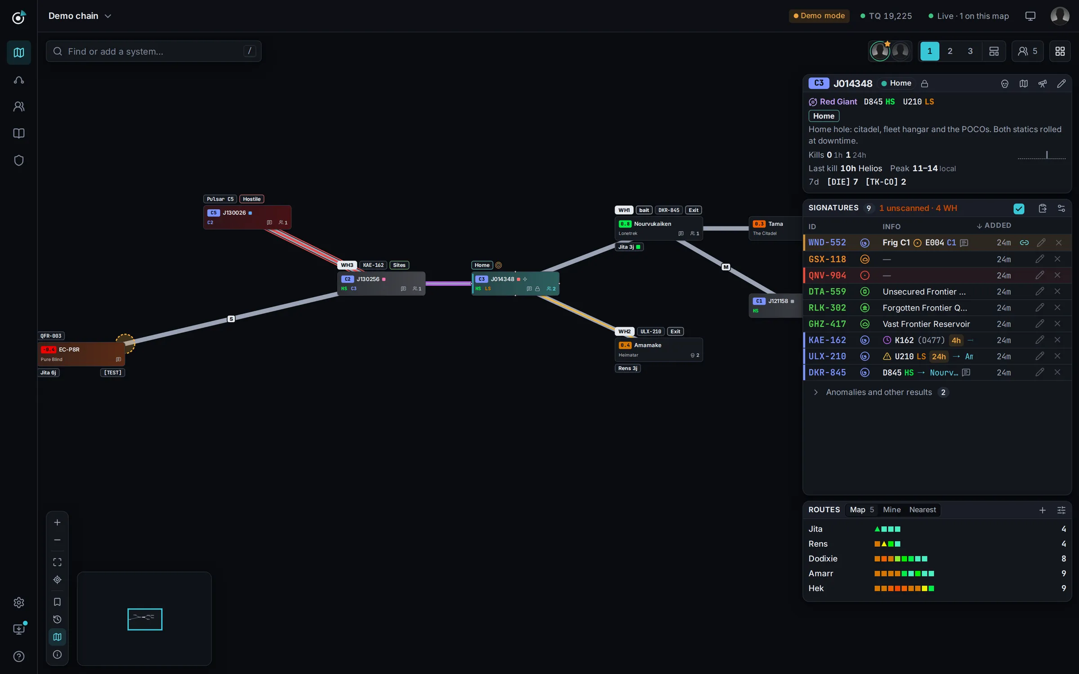Open the Map view in left sidebar
The height and width of the screenshot is (674, 1079).
pos(19,53)
